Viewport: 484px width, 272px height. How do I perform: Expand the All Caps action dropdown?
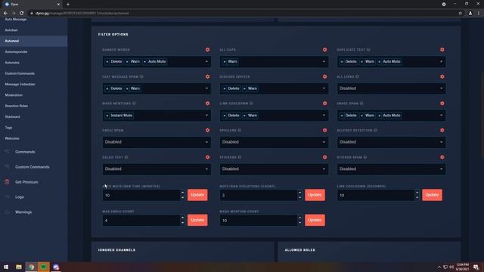click(x=324, y=62)
